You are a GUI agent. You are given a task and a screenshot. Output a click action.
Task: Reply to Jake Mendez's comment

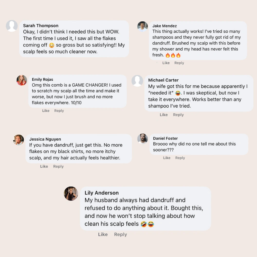tap(179, 63)
